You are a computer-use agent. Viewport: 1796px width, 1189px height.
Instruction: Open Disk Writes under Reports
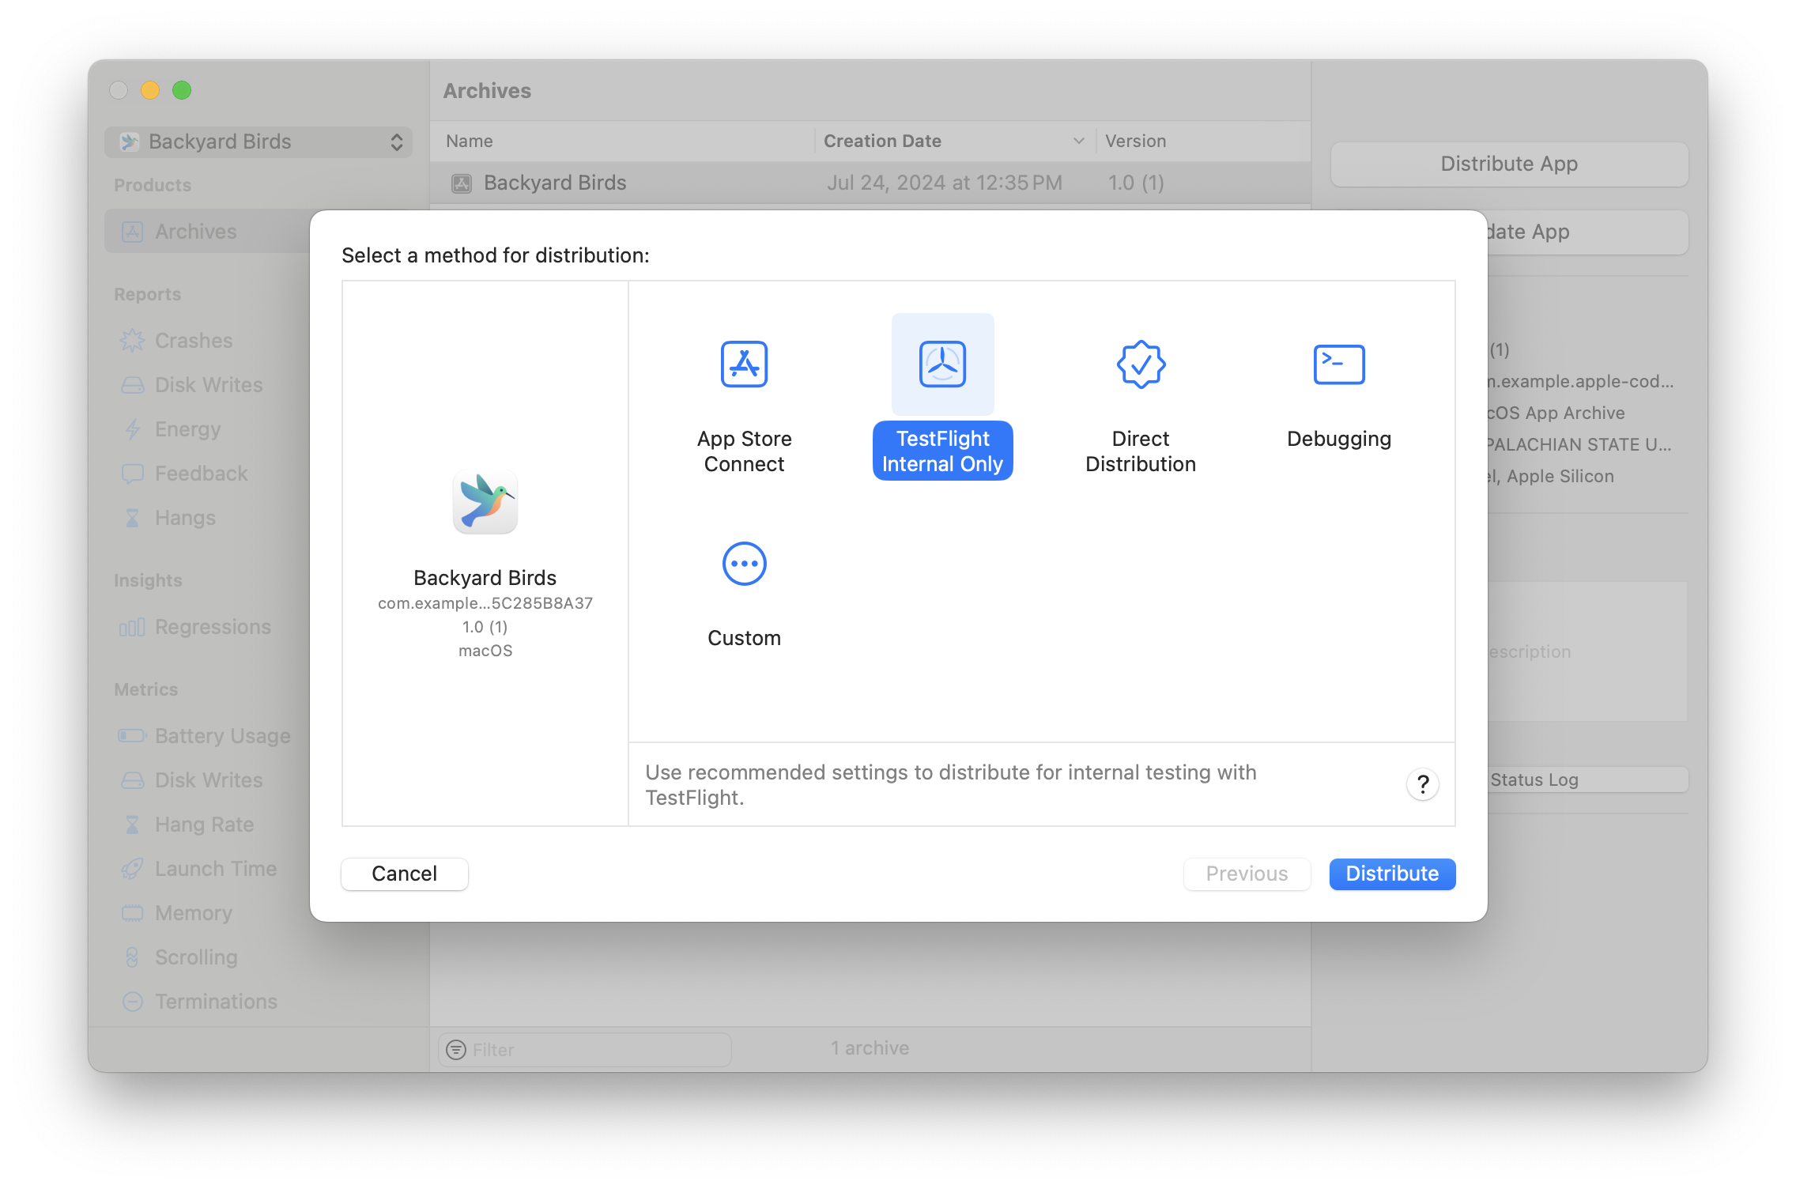[209, 385]
